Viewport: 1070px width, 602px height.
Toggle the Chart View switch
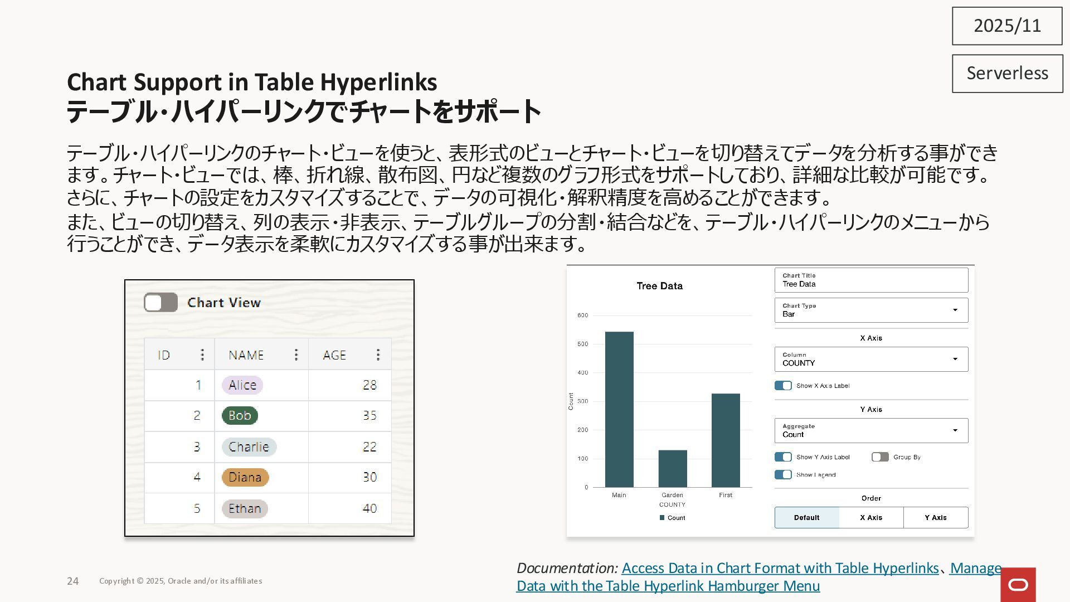point(161,303)
